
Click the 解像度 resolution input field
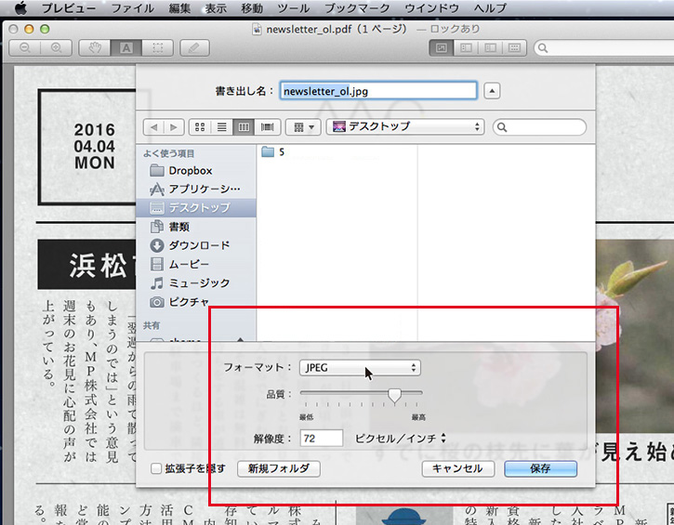pos(322,438)
